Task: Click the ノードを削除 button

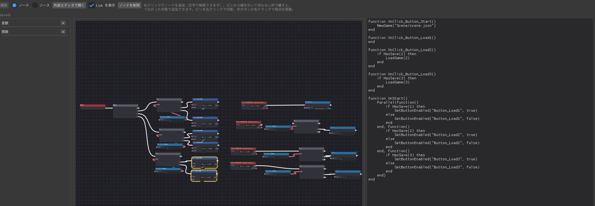Action: pyautogui.click(x=130, y=5)
